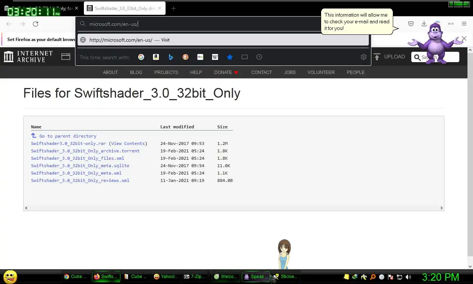This screenshot has height=284, width=473.
Task: Open Swiftshader_3.0_32bit_Only_meta.xml
Action: 76,173
